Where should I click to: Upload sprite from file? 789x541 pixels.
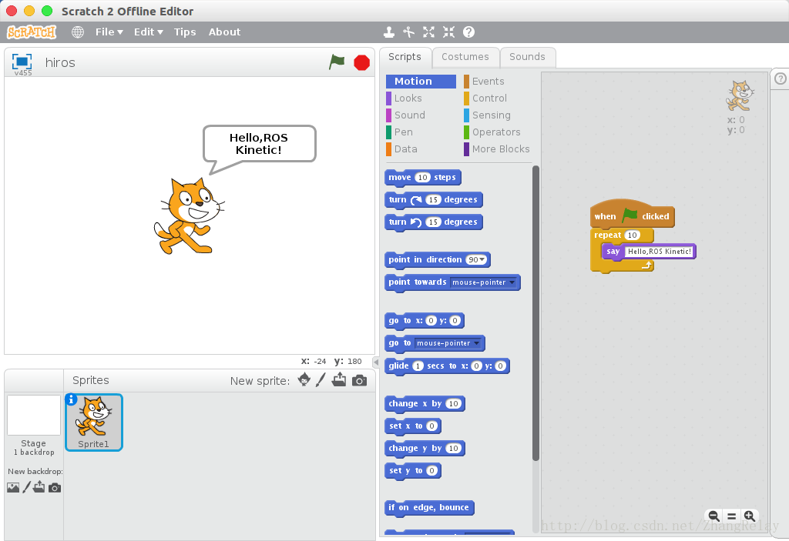pos(339,379)
